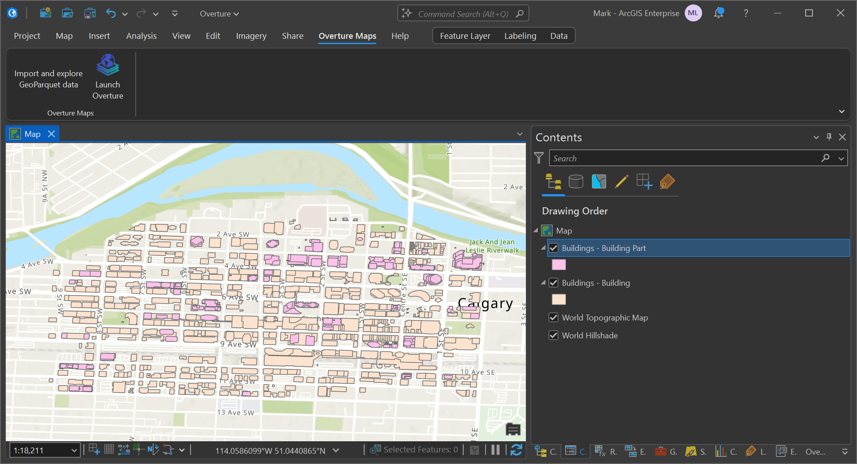Image resolution: width=857 pixels, height=464 pixels.
Task: Close the Map view tab
Action: (51, 134)
